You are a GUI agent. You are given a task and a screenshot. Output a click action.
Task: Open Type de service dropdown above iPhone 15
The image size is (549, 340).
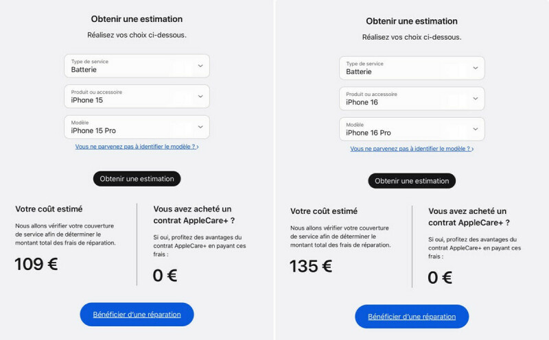coord(137,66)
